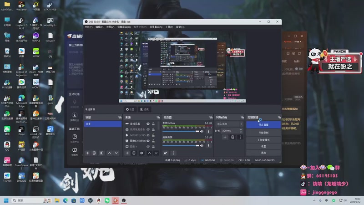Open source properties with the sources gear icon
The image size is (364, 205).
(x=142, y=153)
